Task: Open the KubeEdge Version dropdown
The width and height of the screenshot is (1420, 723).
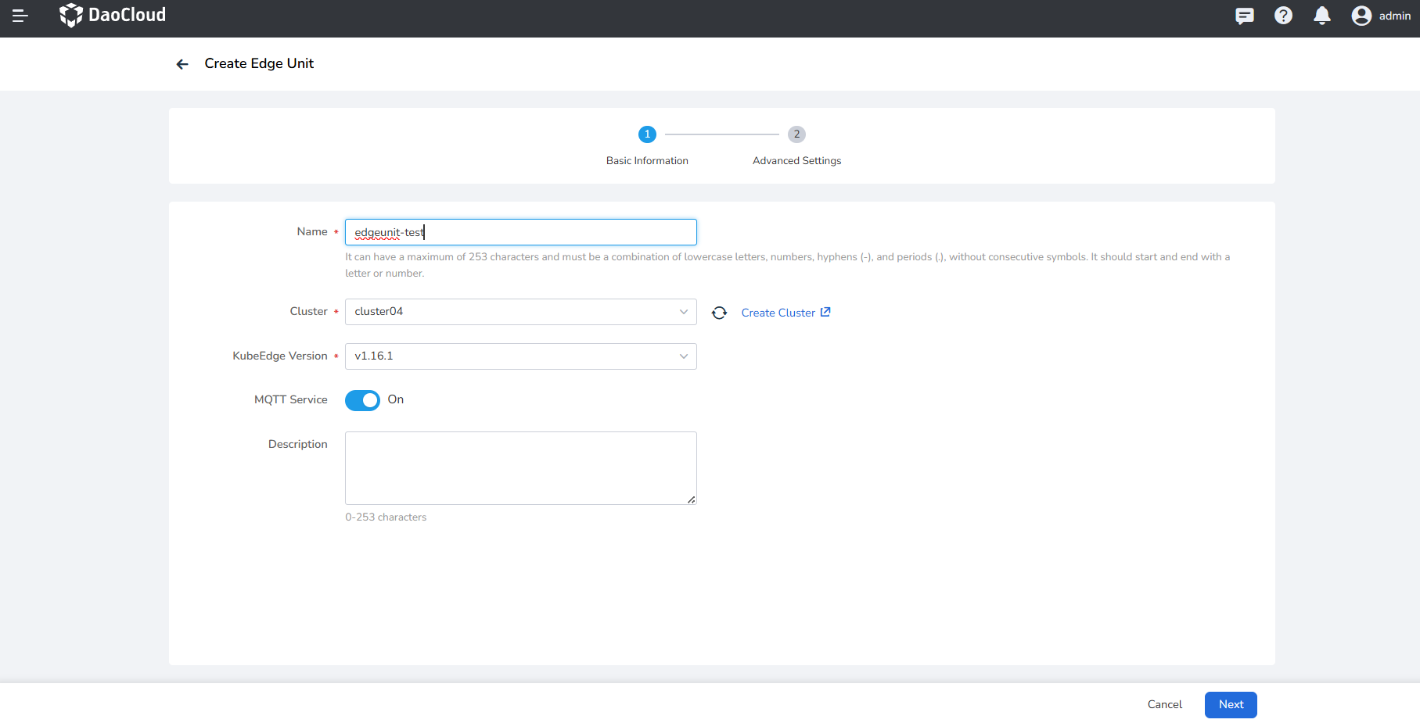Action: (x=520, y=356)
